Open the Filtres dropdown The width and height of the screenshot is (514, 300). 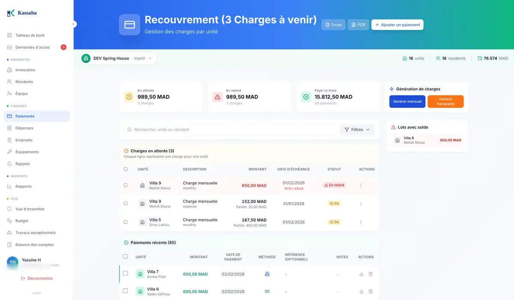(x=357, y=130)
